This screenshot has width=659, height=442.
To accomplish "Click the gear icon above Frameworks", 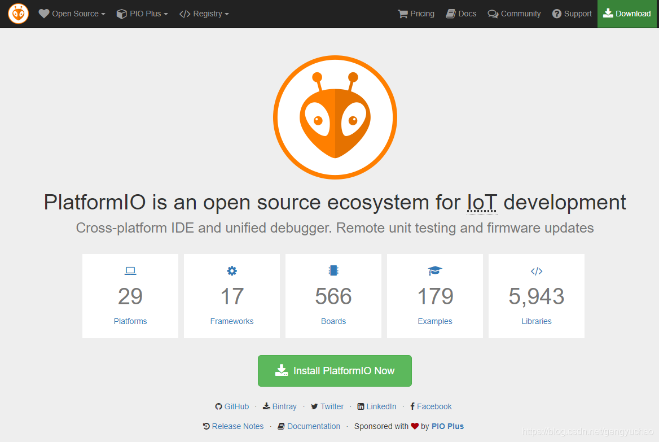I will click(232, 271).
